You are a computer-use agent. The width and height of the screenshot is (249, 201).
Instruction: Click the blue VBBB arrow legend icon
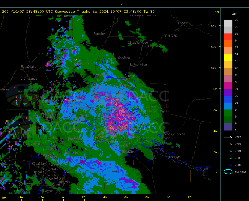pos(228,165)
